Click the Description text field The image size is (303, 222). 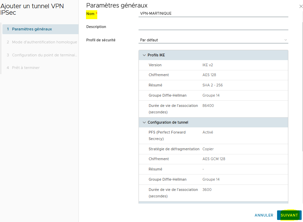213,27
